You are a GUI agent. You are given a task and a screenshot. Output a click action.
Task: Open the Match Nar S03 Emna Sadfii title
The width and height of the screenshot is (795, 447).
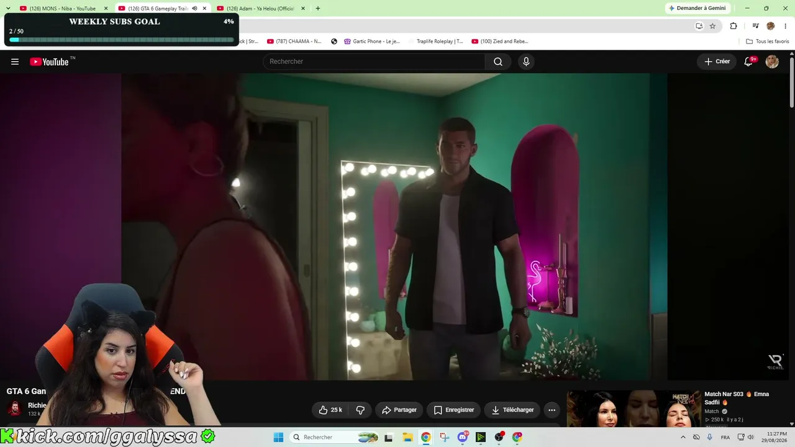click(737, 398)
